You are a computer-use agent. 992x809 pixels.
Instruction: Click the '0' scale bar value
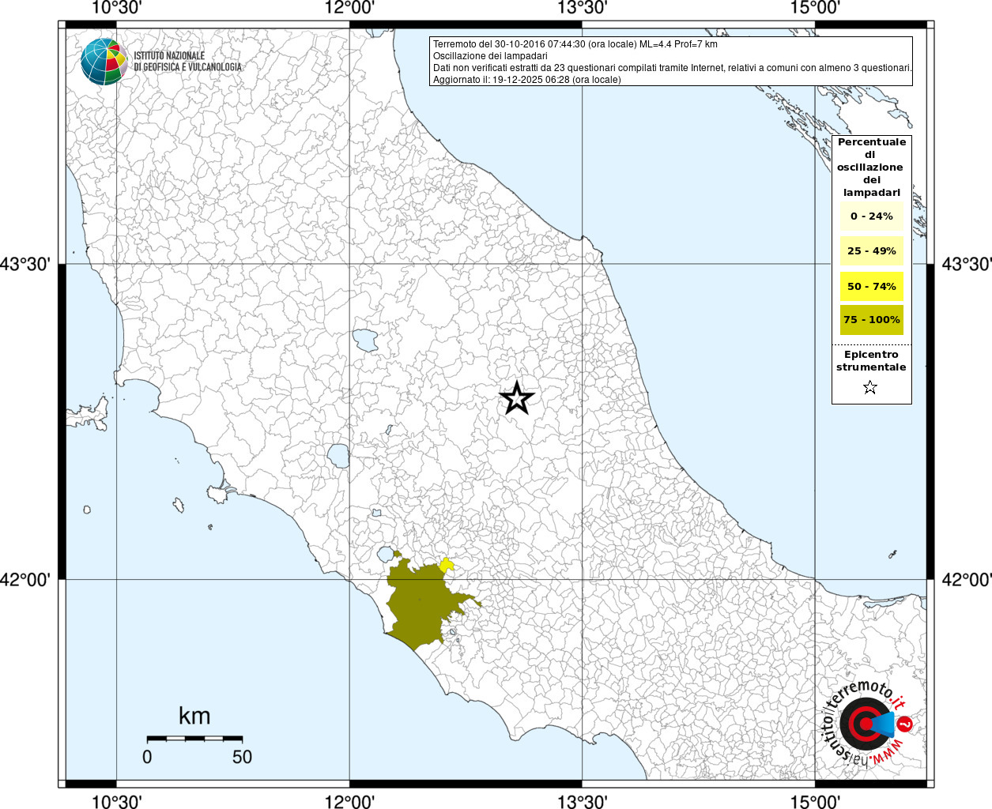[x=147, y=757]
